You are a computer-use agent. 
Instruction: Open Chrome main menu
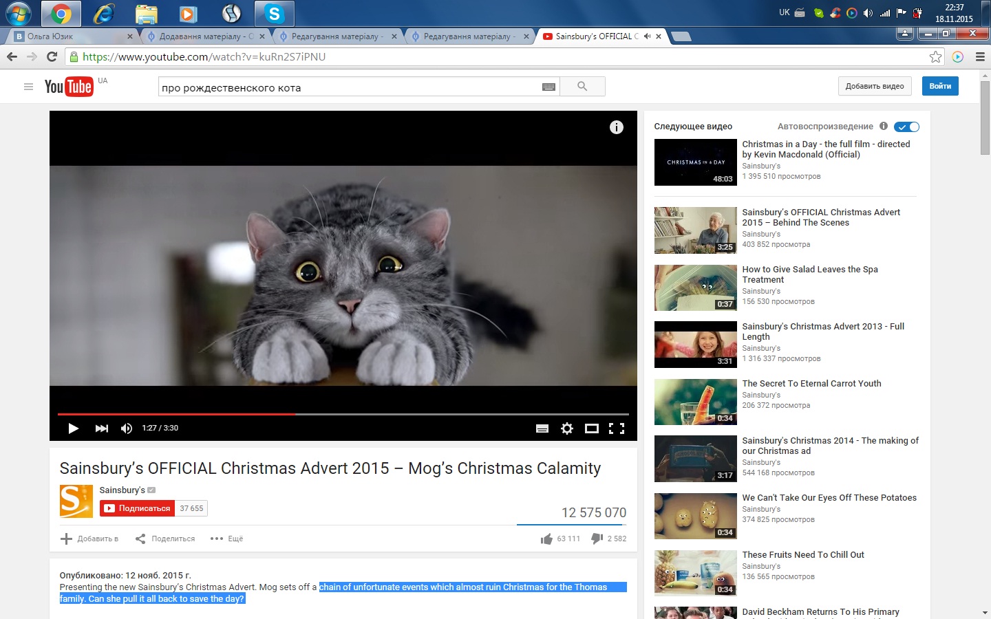980,56
